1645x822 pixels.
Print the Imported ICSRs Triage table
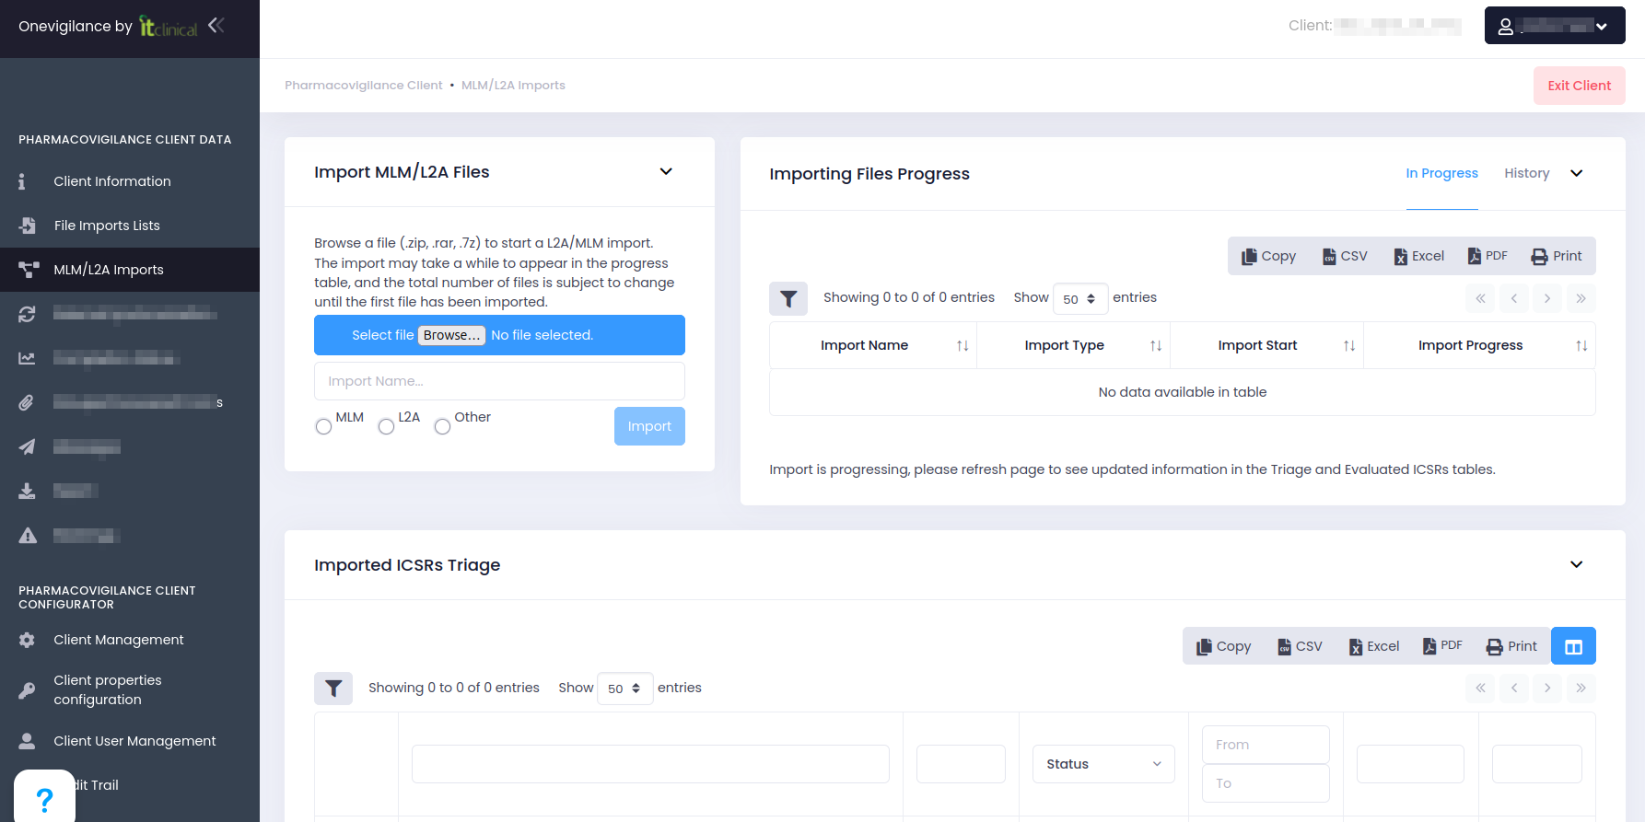tap(1511, 646)
